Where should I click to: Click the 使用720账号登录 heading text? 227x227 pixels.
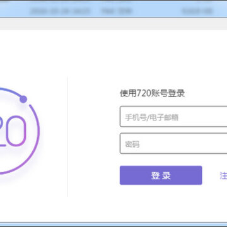coord(152,93)
